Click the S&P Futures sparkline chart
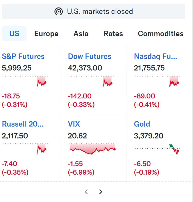The height and width of the screenshot is (202, 193). coord(25,81)
